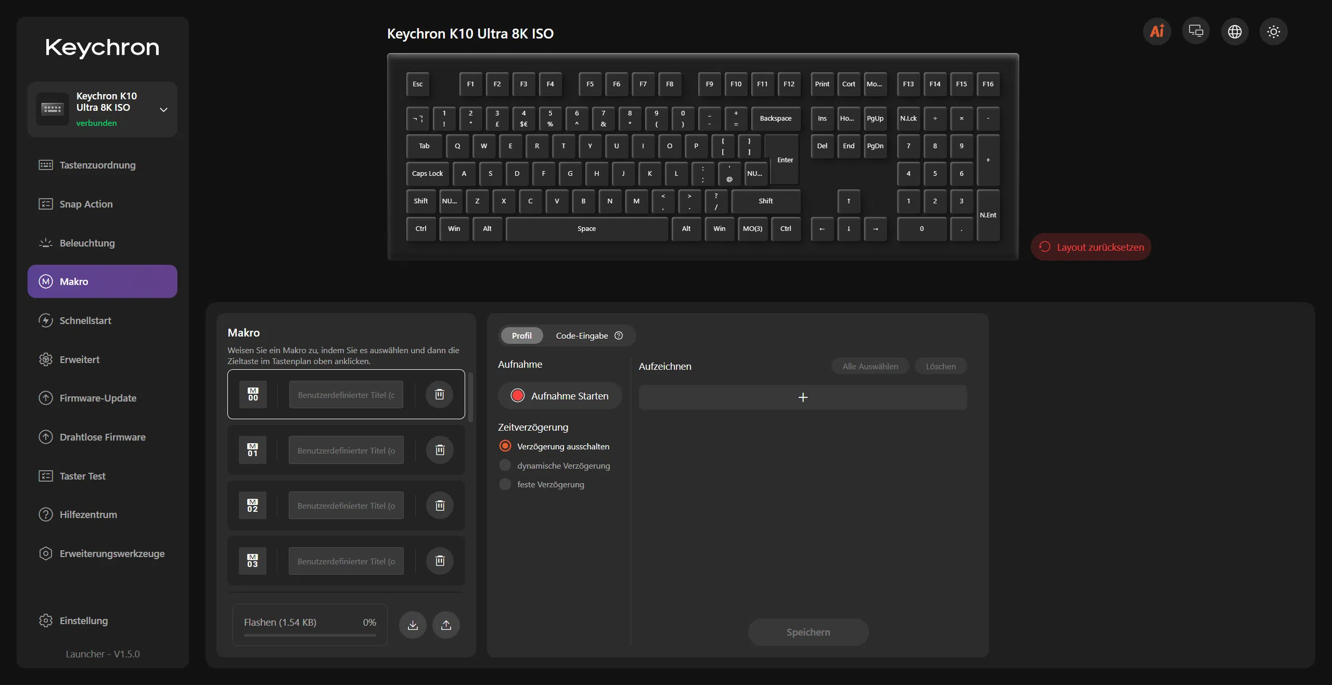Click the globe language icon
This screenshot has width=1332, height=685.
[1235, 32]
